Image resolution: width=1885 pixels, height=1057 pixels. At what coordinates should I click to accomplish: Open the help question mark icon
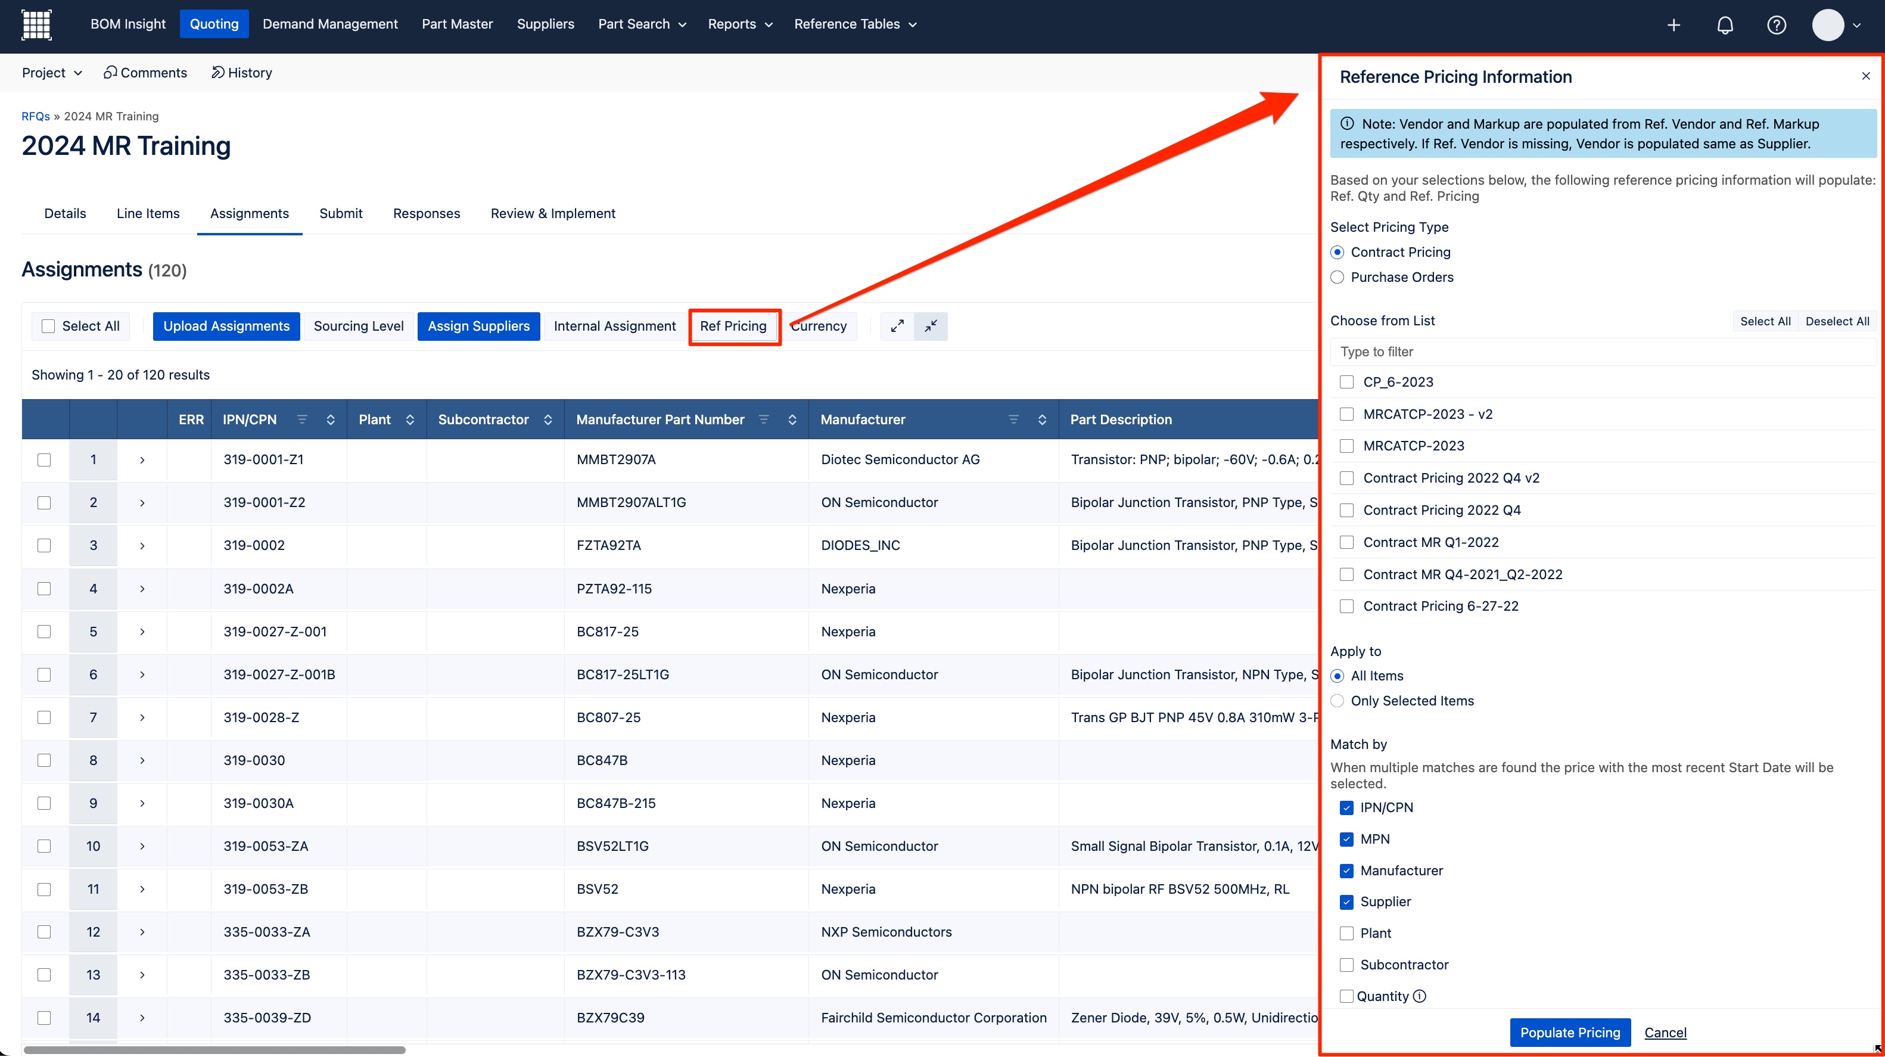(x=1776, y=25)
